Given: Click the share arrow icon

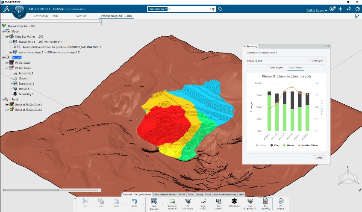Looking at the screenshot, I should [x=349, y=9].
